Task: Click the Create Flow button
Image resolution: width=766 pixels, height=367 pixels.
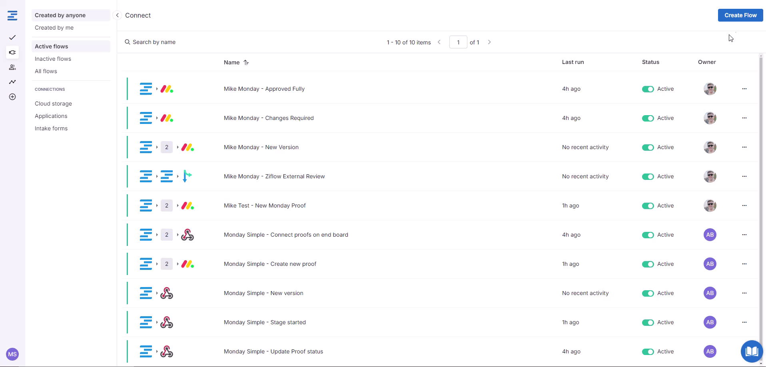Action: 740,15
